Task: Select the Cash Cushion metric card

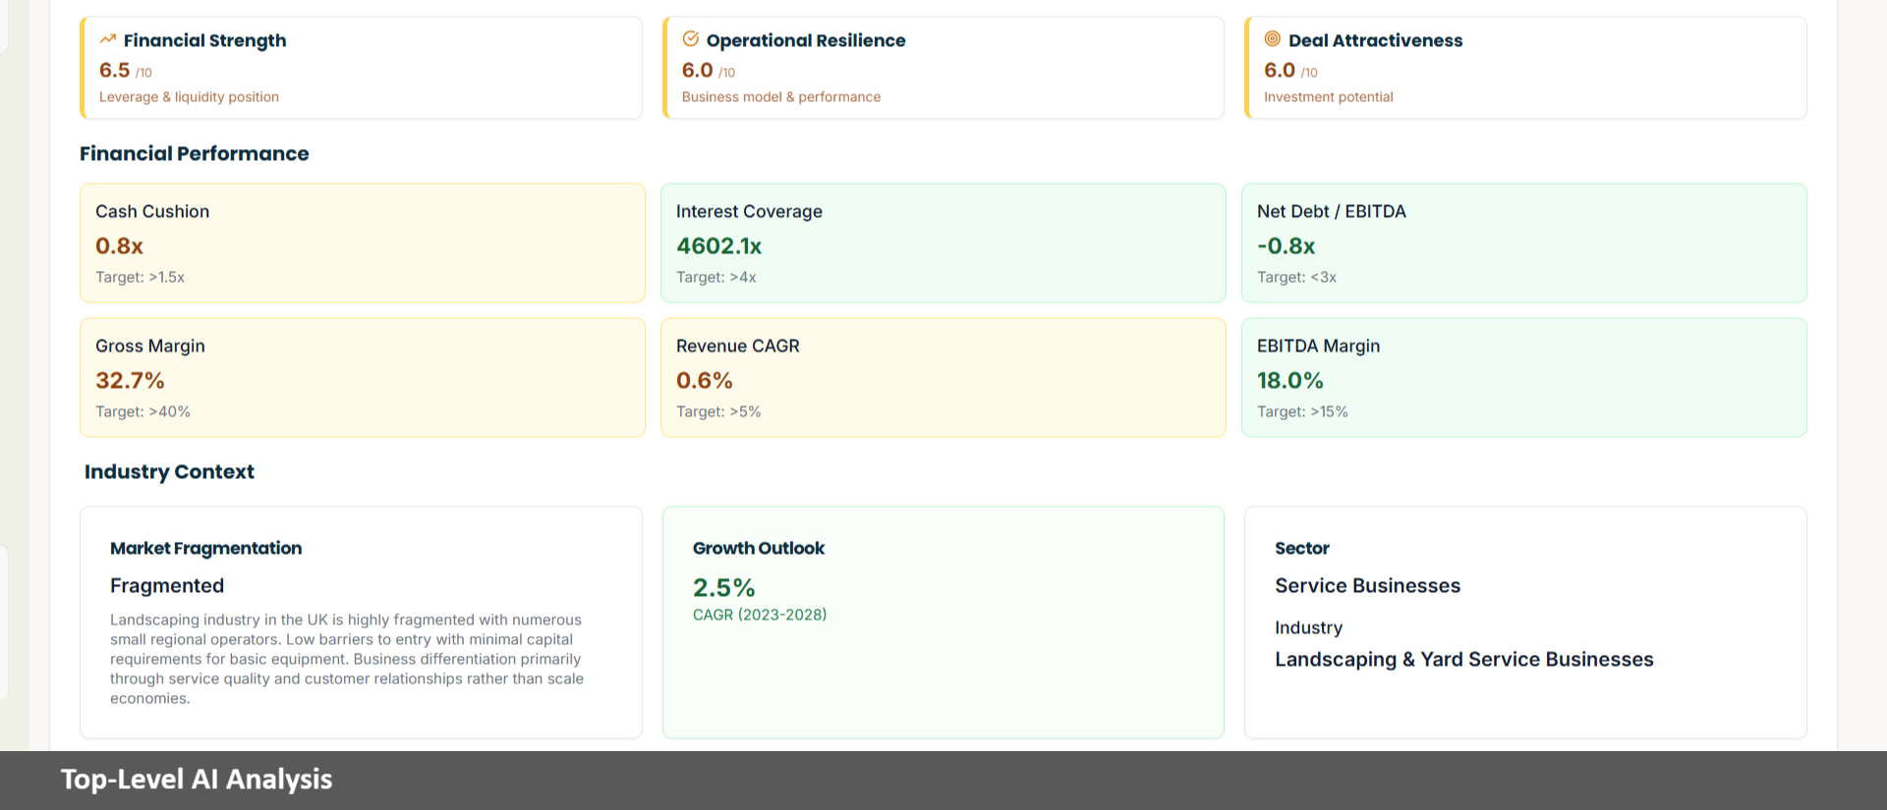Action: pos(362,243)
